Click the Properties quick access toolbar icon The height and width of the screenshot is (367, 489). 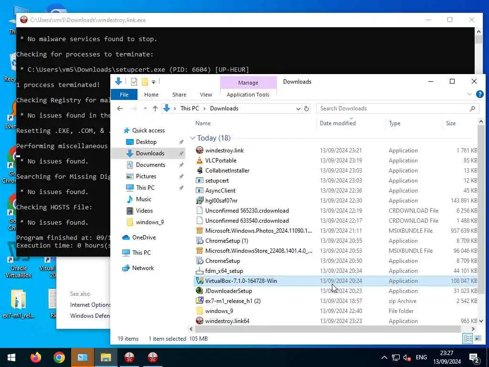coord(134,82)
